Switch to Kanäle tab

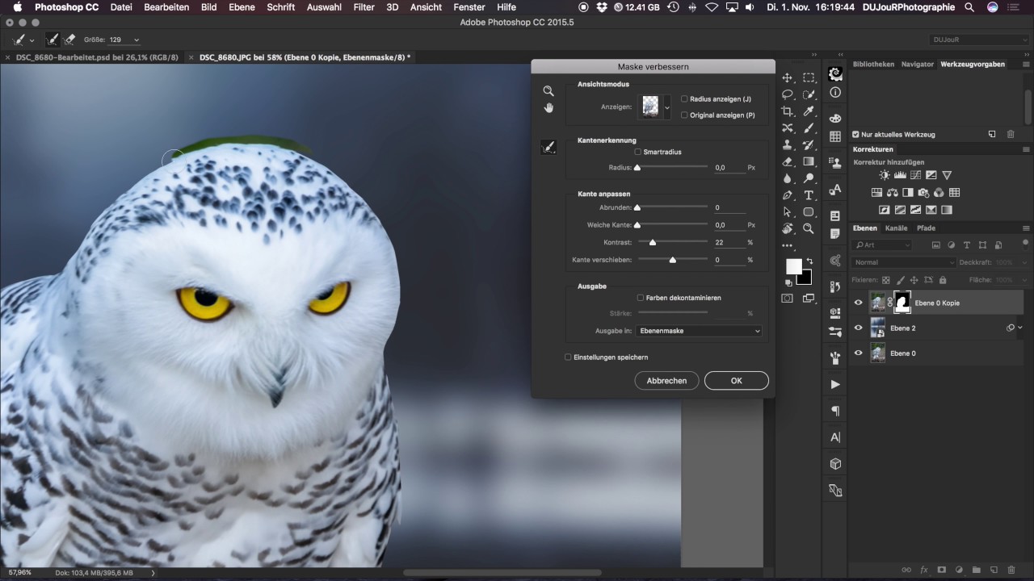coord(896,228)
